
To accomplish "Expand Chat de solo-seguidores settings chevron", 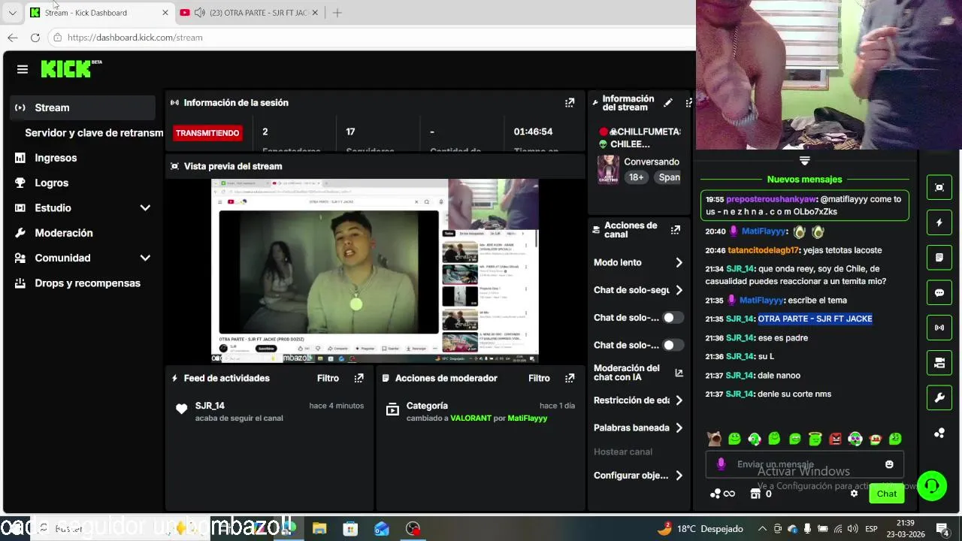I will (x=679, y=290).
